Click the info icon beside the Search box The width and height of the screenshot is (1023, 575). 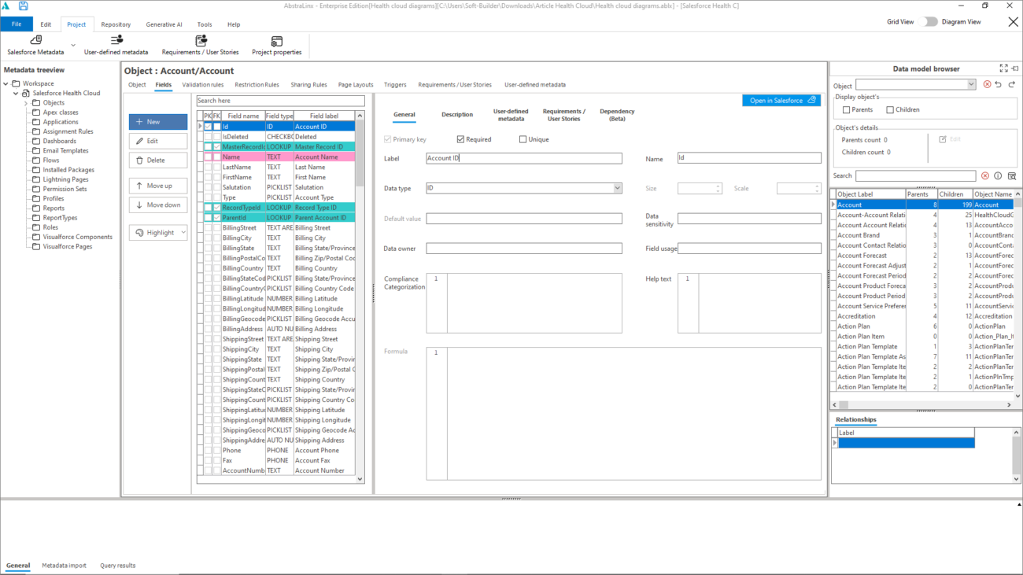998,175
